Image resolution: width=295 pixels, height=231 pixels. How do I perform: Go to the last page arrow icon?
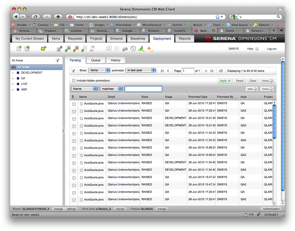(212, 71)
